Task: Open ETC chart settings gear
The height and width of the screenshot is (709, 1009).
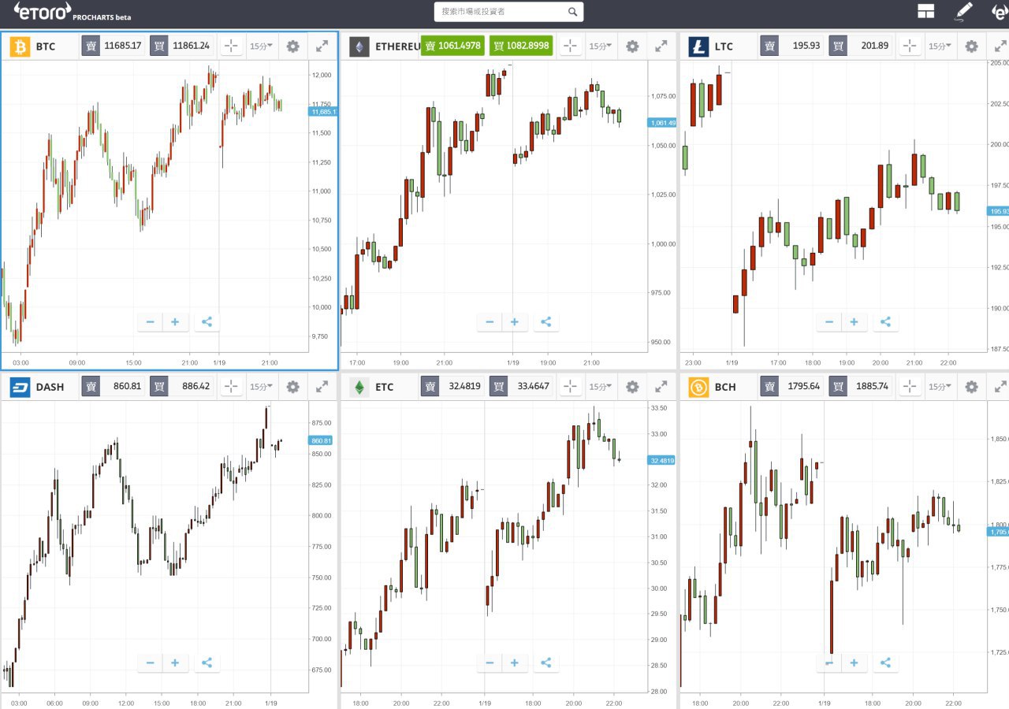Action: pyautogui.click(x=632, y=387)
